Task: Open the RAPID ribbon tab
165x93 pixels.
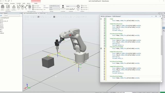Action: click(x=24, y=3)
